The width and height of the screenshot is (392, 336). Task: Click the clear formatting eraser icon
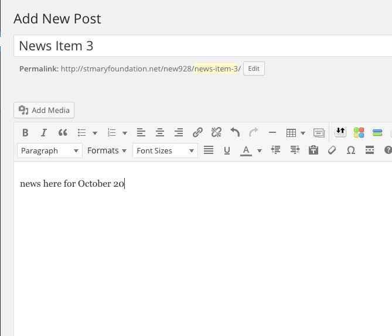332,150
